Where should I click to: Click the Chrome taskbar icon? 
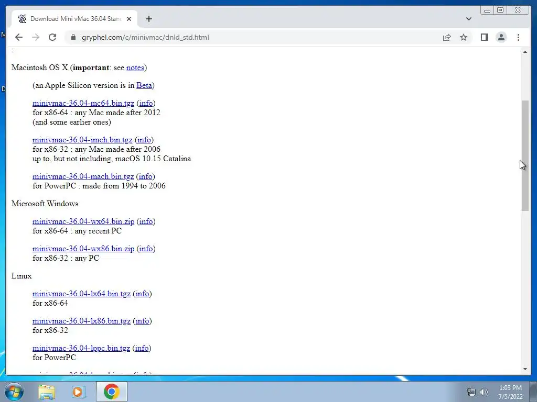click(112, 392)
